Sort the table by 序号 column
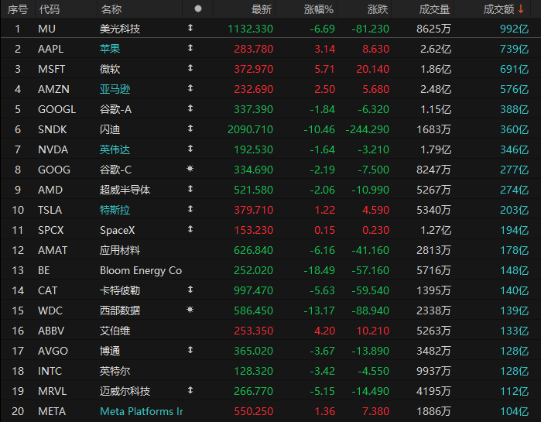The height and width of the screenshot is (422, 541). (x=18, y=9)
